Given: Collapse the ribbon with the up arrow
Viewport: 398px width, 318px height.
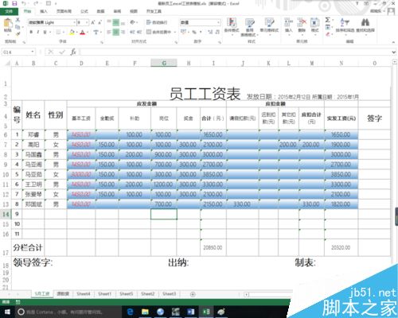Looking at the screenshot, I should [393, 42].
